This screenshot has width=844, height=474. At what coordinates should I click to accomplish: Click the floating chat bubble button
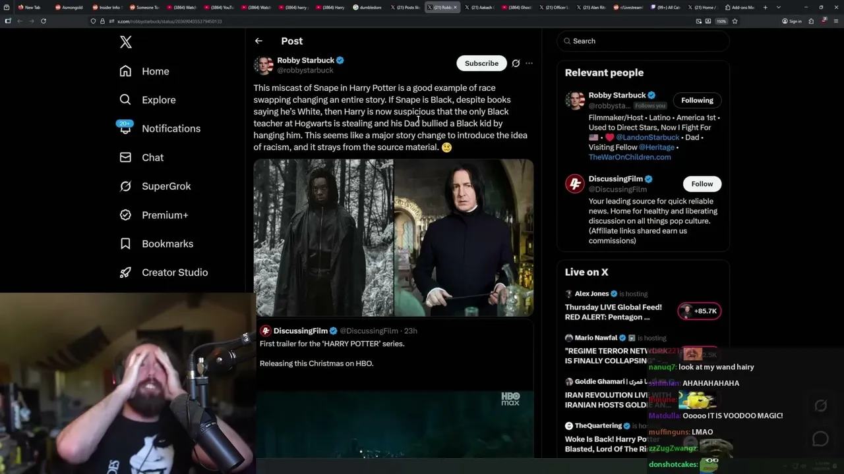[820, 438]
